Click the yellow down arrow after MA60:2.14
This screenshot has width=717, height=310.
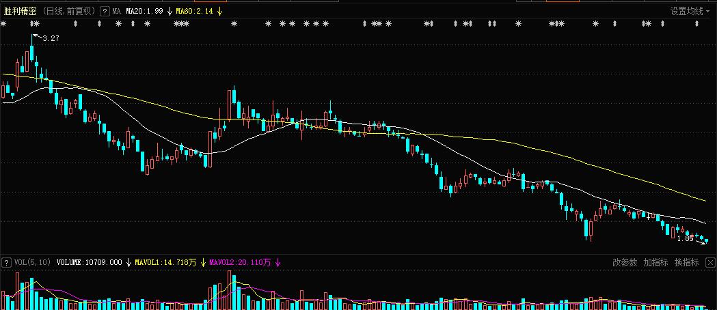coord(219,11)
